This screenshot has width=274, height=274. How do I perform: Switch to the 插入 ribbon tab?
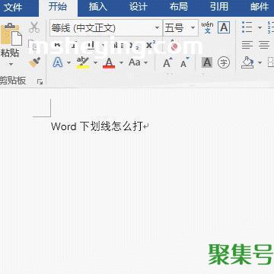(x=98, y=7)
